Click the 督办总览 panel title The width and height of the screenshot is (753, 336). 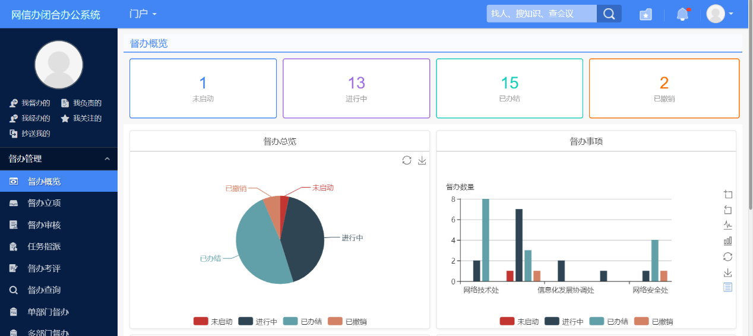coord(280,141)
